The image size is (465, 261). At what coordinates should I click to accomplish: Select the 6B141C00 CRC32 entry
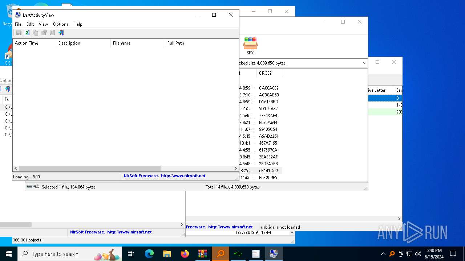tap(268, 171)
